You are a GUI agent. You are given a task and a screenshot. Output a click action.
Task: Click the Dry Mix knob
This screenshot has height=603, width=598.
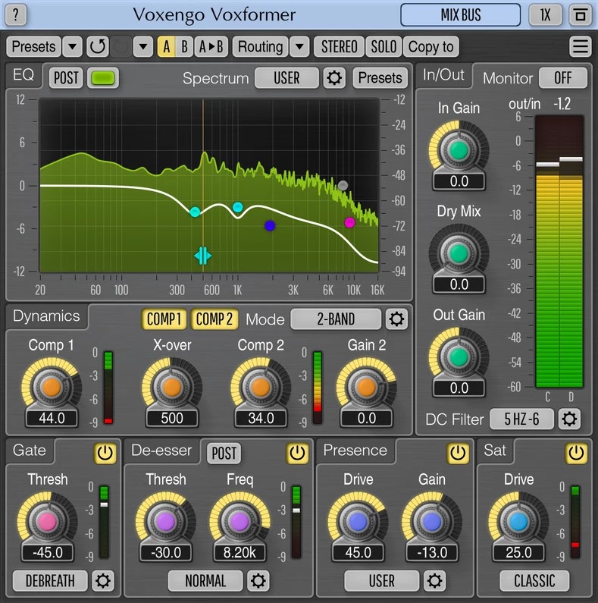coord(459,253)
